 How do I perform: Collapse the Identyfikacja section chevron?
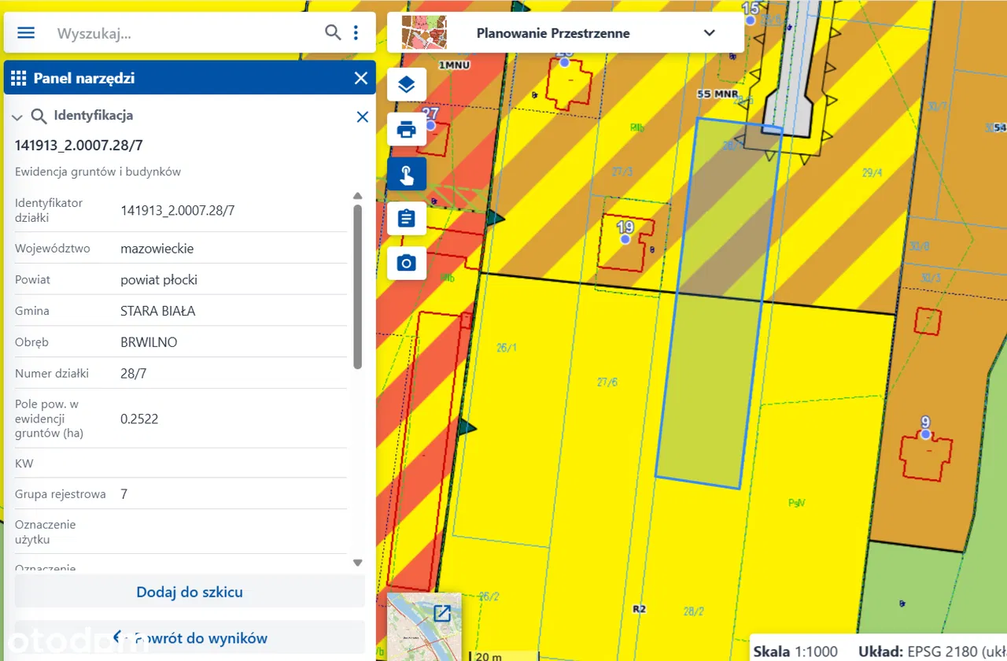[x=17, y=117]
